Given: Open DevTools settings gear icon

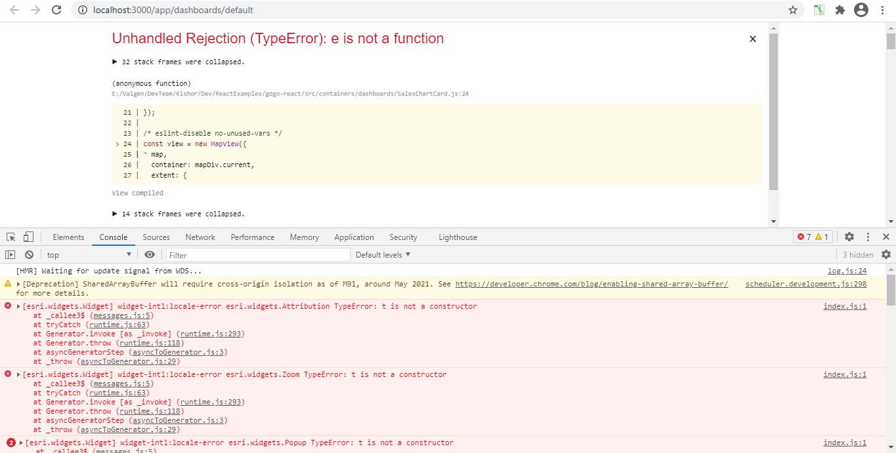Looking at the screenshot, I should (849, 237).
